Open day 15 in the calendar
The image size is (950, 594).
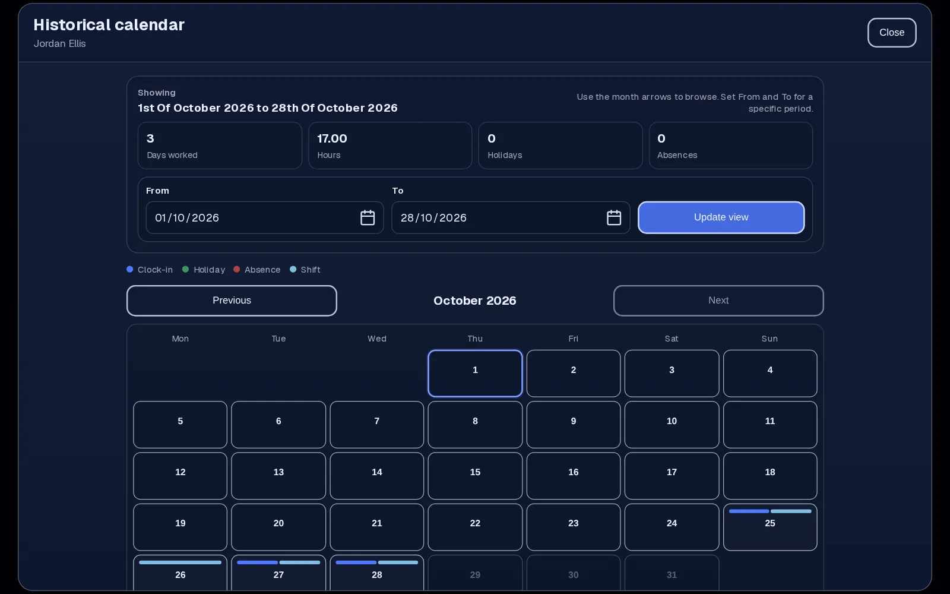(x=475, y=476)
